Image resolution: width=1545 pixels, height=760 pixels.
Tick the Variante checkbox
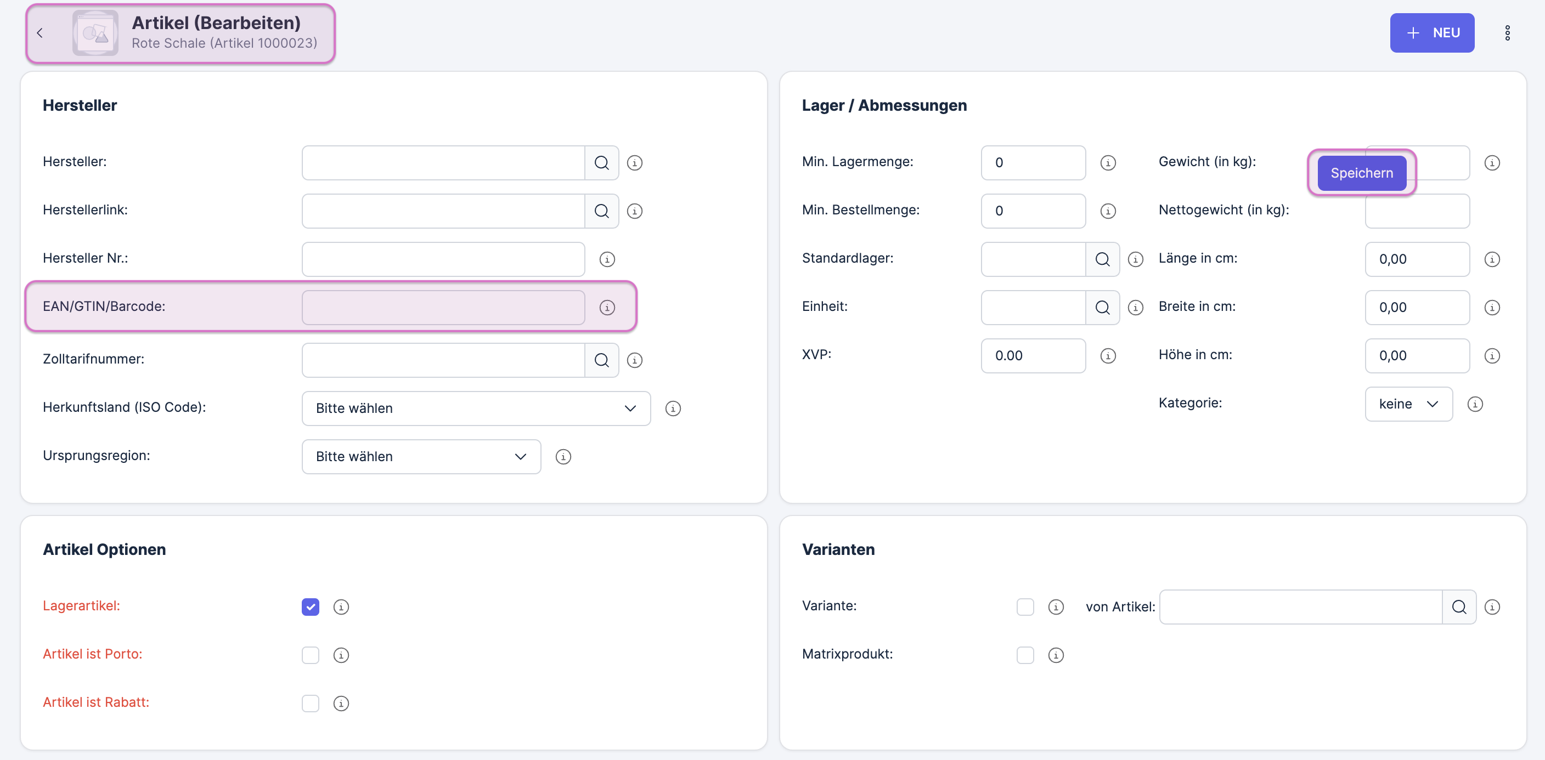point(1025,606)
